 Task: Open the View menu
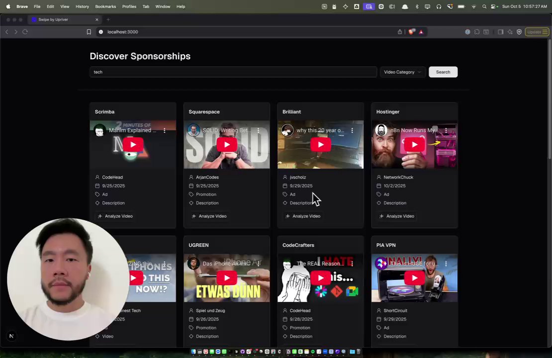pyautogui.click(x=65, y=6)
